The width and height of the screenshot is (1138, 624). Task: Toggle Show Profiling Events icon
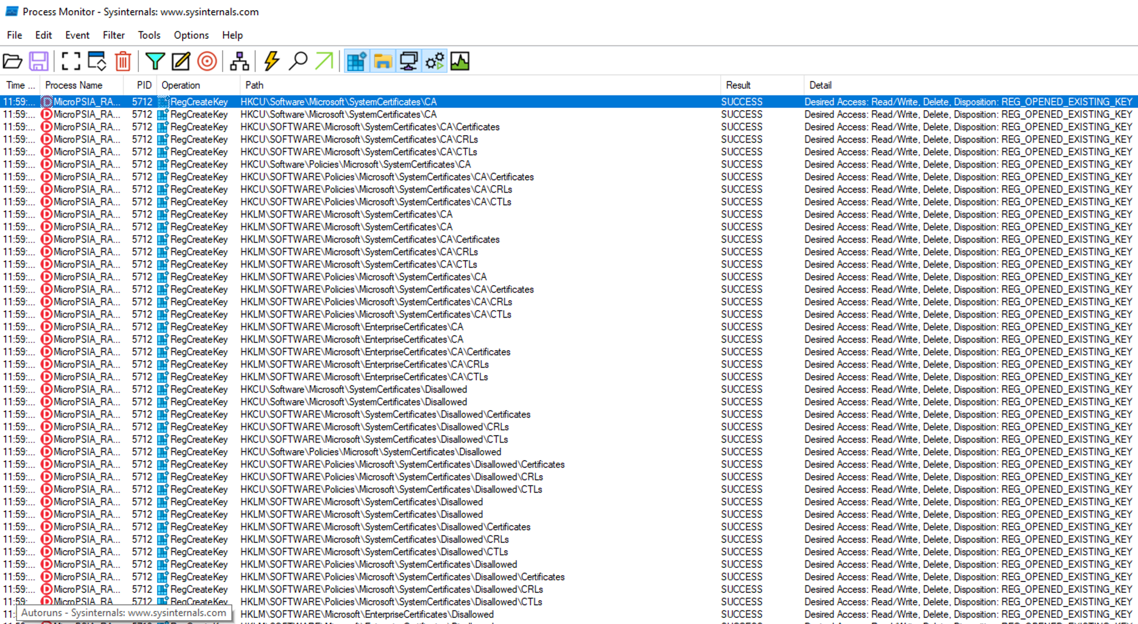pyautogui.click(x=460, y=61)
